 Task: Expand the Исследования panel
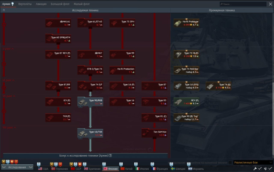[17, 167]
